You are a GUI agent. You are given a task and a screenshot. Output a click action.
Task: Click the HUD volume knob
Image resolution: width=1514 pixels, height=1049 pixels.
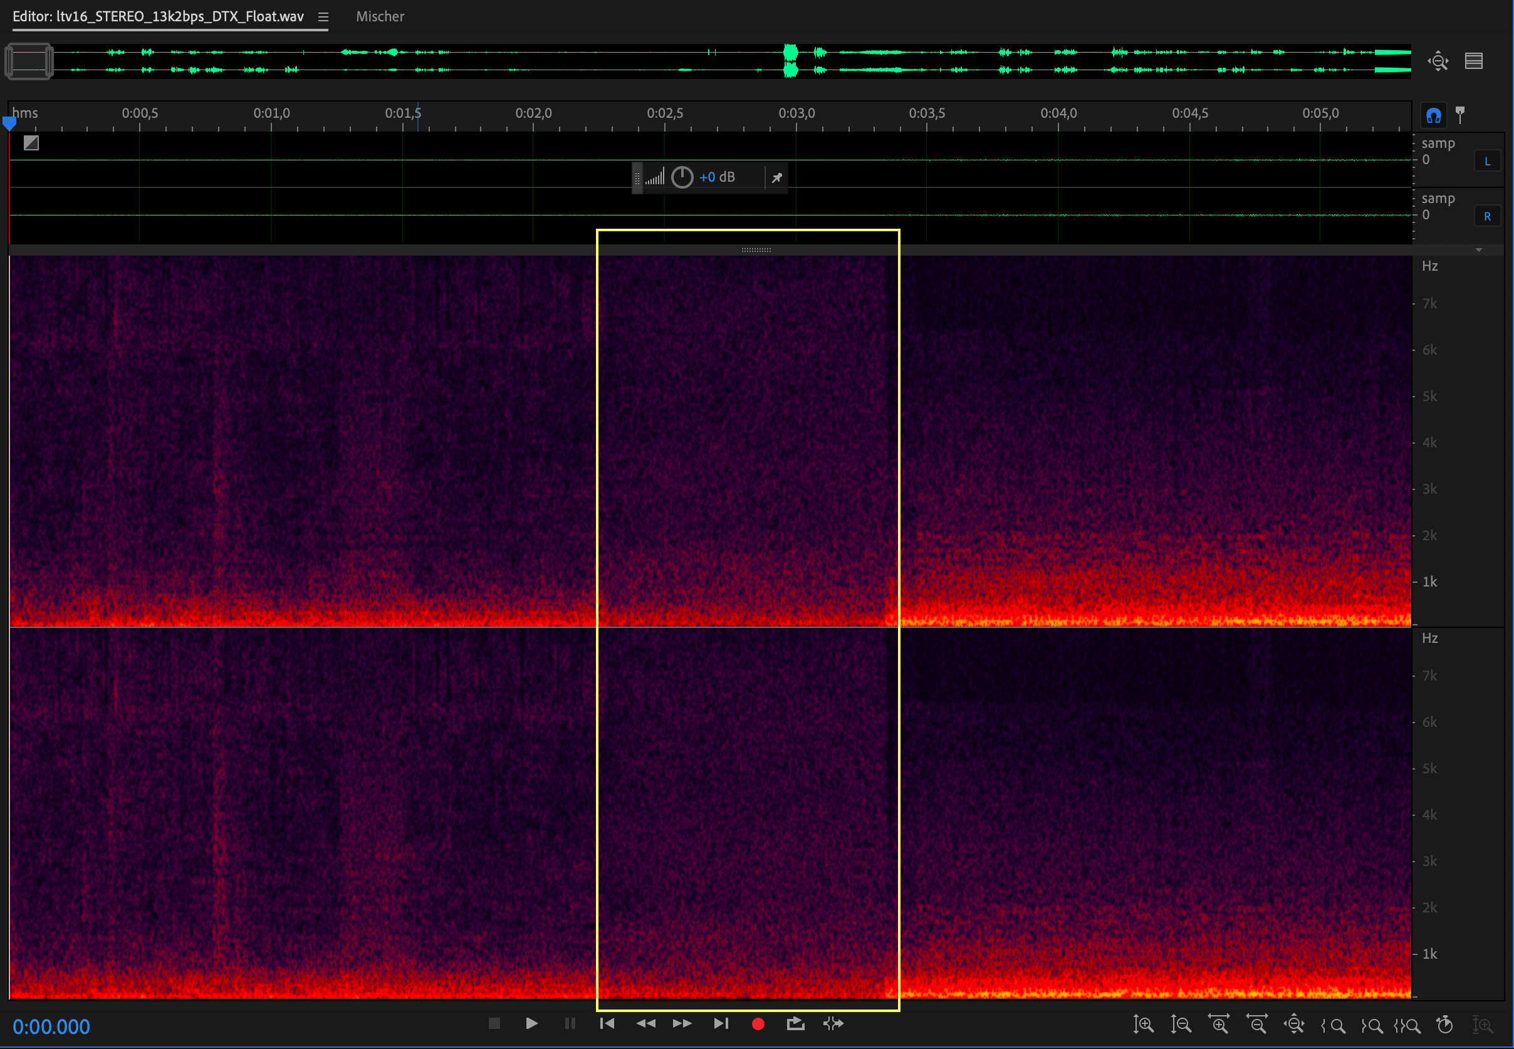click(682, 177)
